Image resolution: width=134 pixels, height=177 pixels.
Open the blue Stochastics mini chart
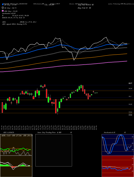[x=118, y=145]
